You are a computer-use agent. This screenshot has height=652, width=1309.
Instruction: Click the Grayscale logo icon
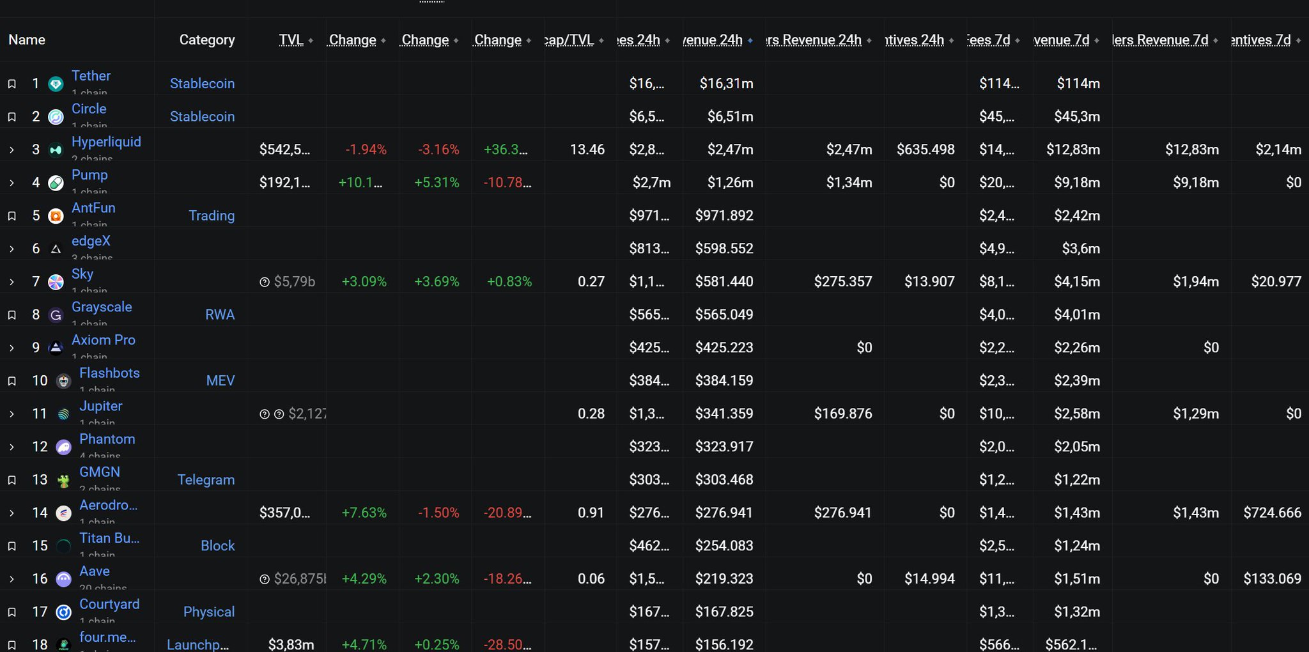click(56, 315)
